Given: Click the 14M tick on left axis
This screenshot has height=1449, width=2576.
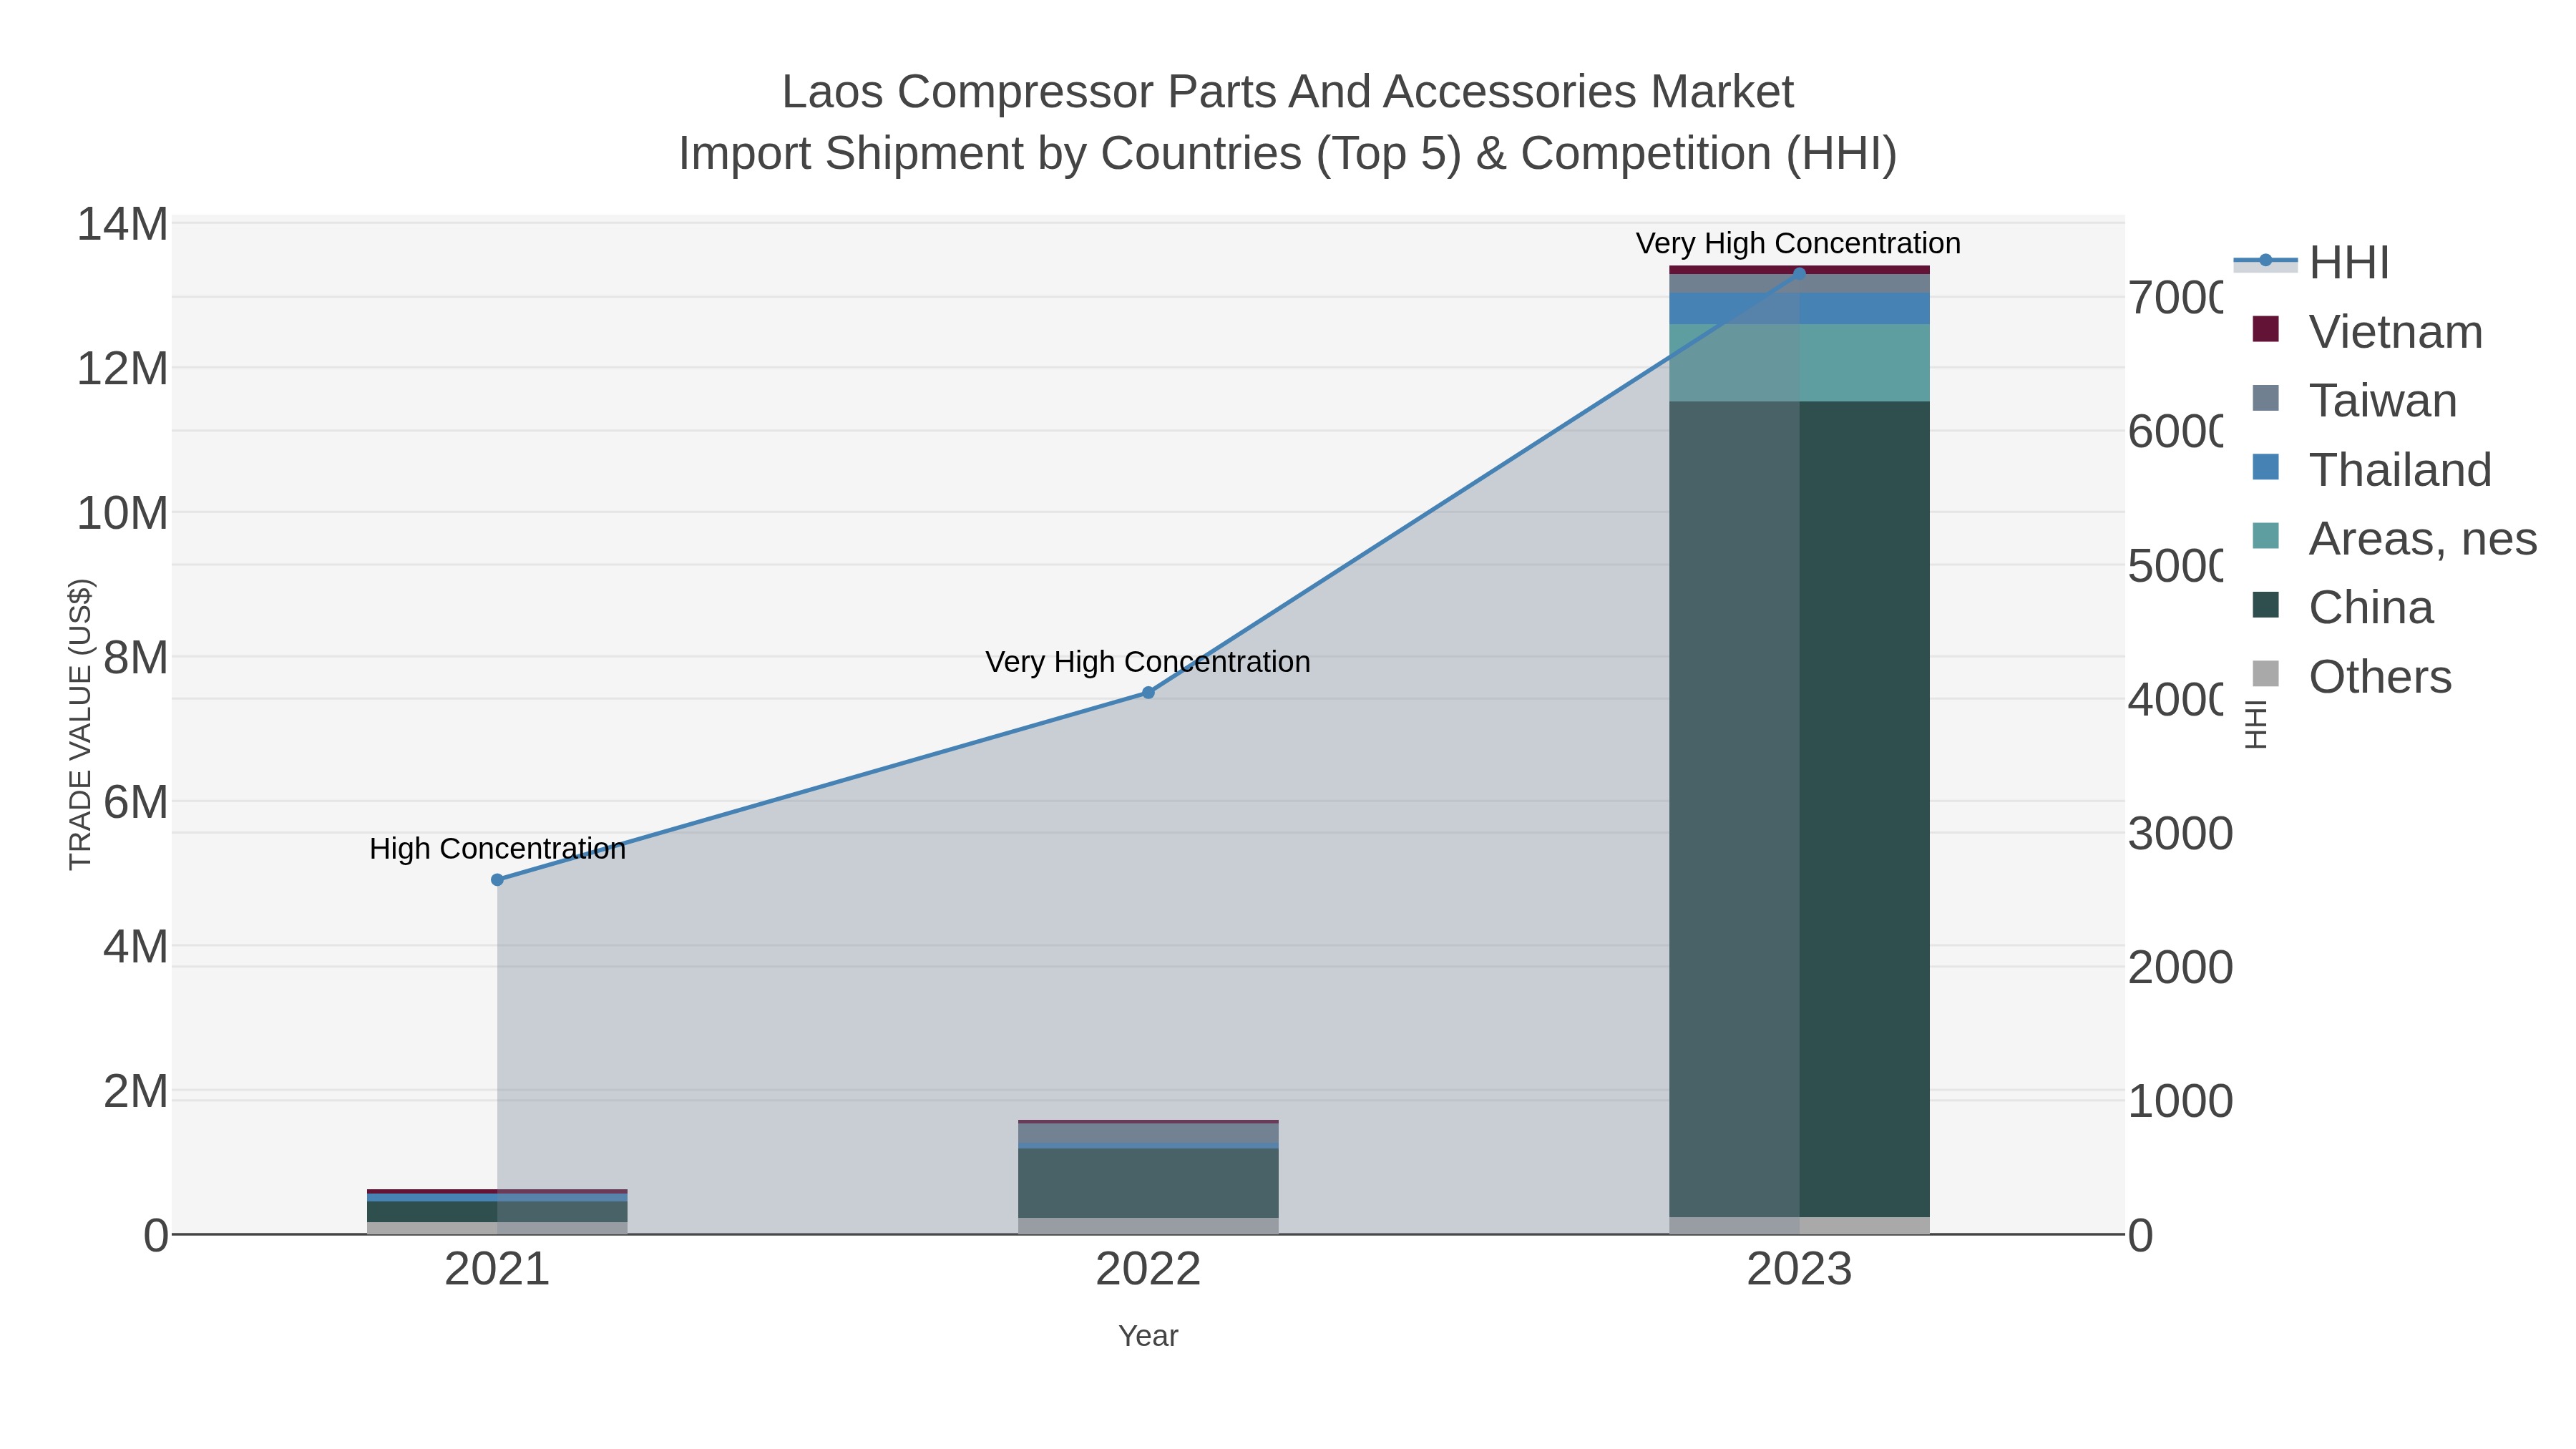Looking at the screenshot, I should pyautogui.click(x=122, y=224).
